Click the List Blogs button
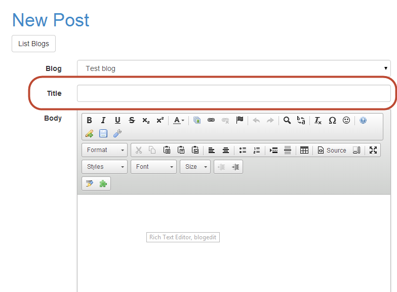The height and width of the screenshot is (292, 397). coord(33,44)
